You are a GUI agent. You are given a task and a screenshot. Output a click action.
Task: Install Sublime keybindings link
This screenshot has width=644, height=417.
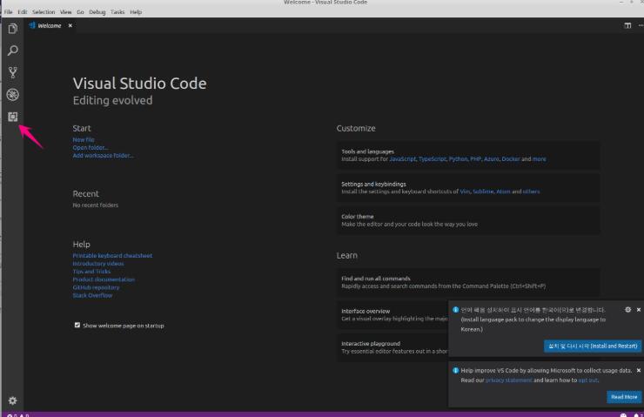point(483,192)
